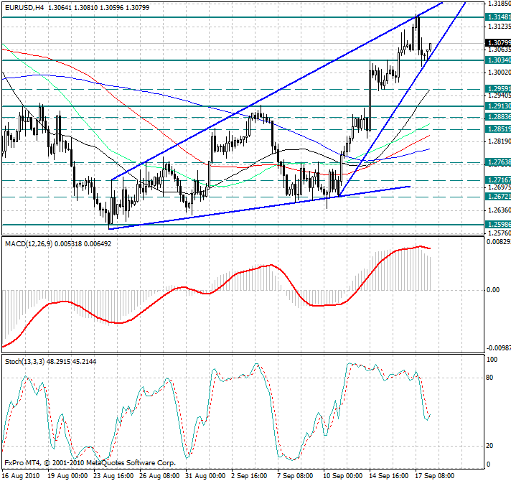
Task: Click the MACD lower scale value -0.00987
Action: [499, 348]
